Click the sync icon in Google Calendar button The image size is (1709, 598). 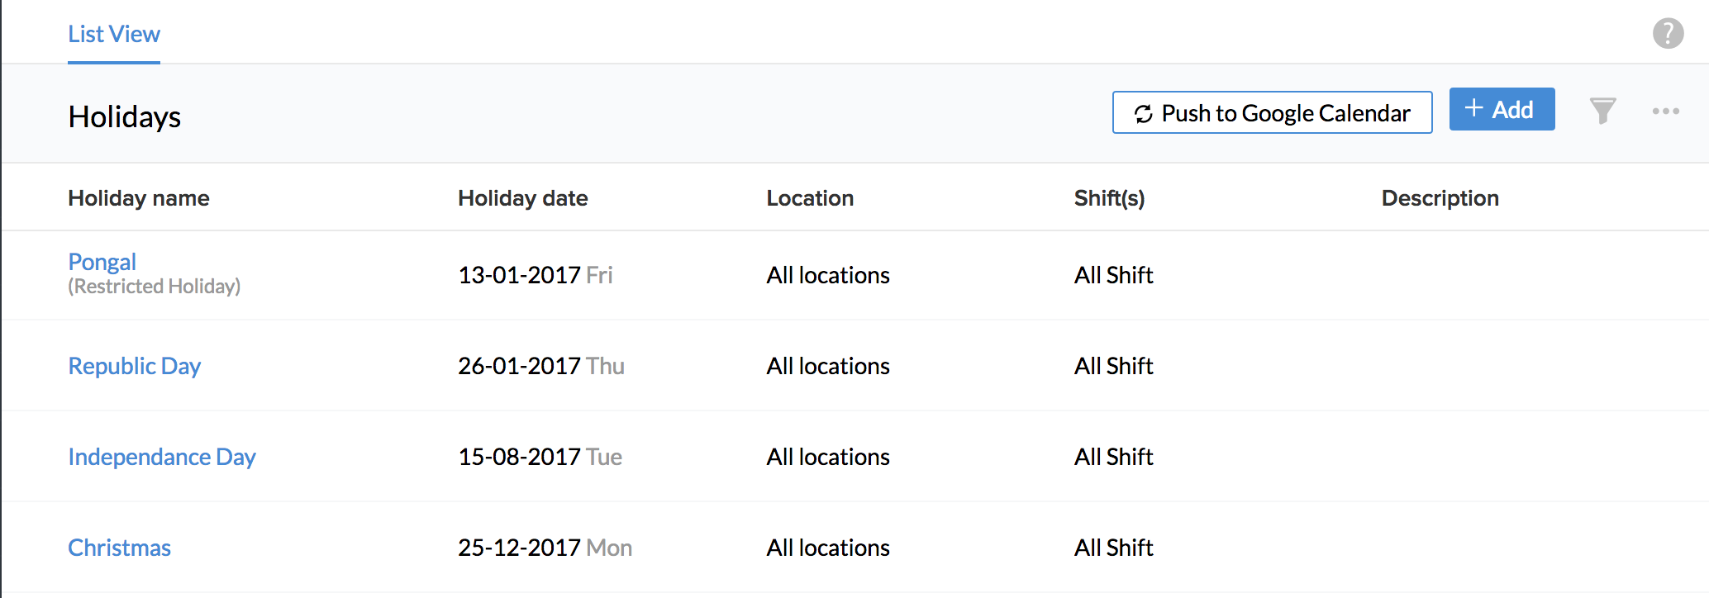click(x=1143, y=114)
